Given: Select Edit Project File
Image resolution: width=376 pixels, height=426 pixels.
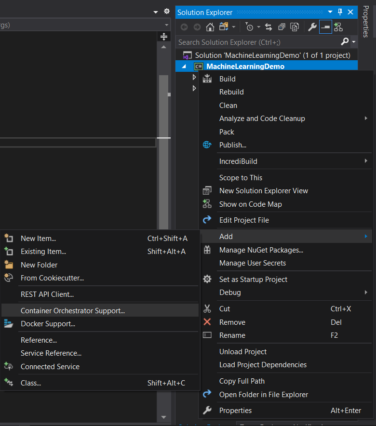Looking at the screenshot, I should [286, 220].
